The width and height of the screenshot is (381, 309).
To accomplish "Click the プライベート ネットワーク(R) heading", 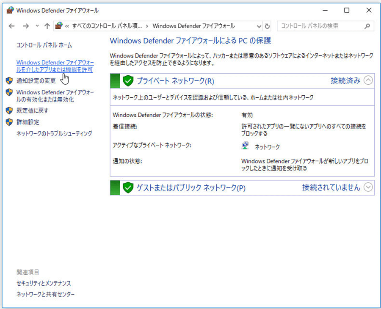I will (175, 81).
